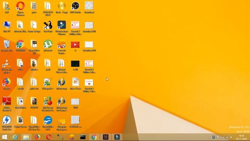Open the Bluetooth tray icon
This screenshot has height=141, width=250.
click(214, 137)
